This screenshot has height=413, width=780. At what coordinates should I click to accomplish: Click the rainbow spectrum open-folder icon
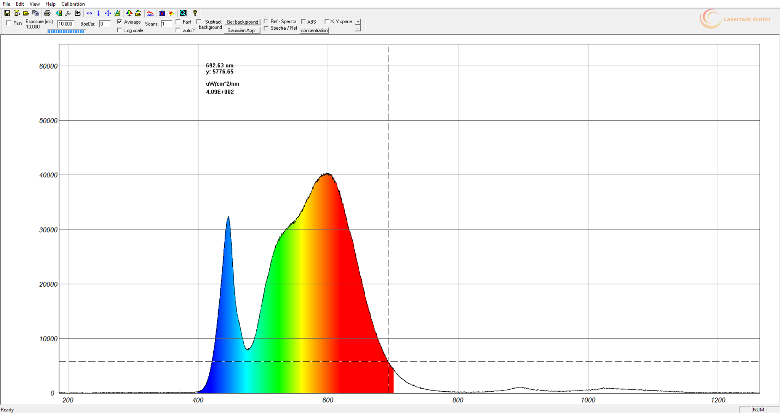click(138, 13)
